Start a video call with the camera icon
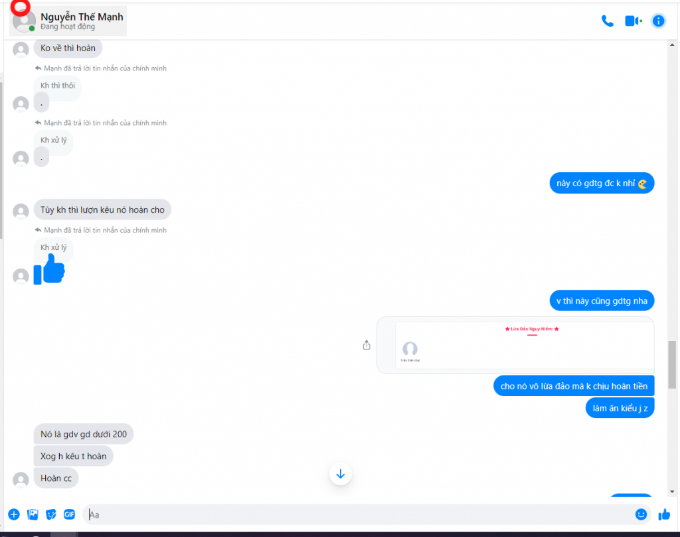This screenshot has height=537, width=680. tap(633, 21)
